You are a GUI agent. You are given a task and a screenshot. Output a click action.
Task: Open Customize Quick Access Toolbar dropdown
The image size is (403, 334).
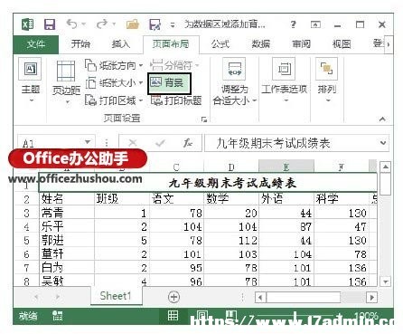point(173,25)
